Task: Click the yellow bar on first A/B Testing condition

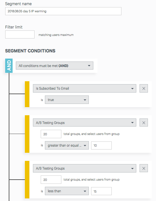Action: [x=27, y=134]
